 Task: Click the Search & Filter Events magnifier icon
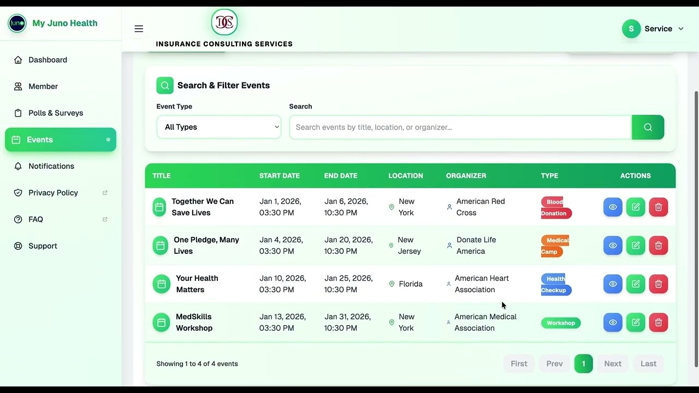tap(165, 86)
